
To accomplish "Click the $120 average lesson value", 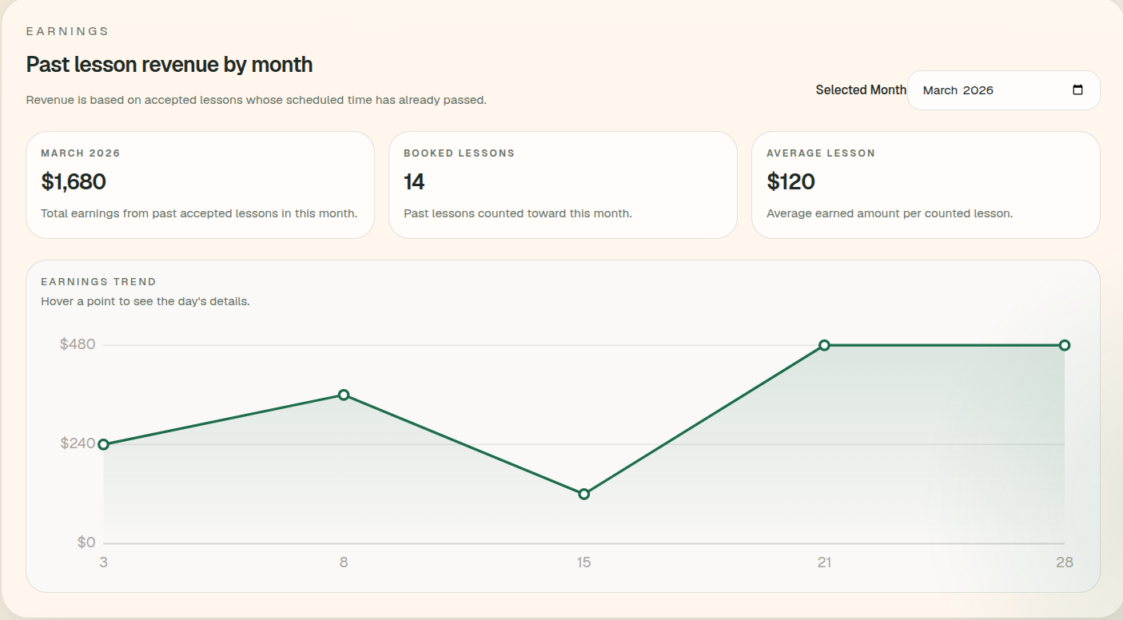I will [790, 182].
